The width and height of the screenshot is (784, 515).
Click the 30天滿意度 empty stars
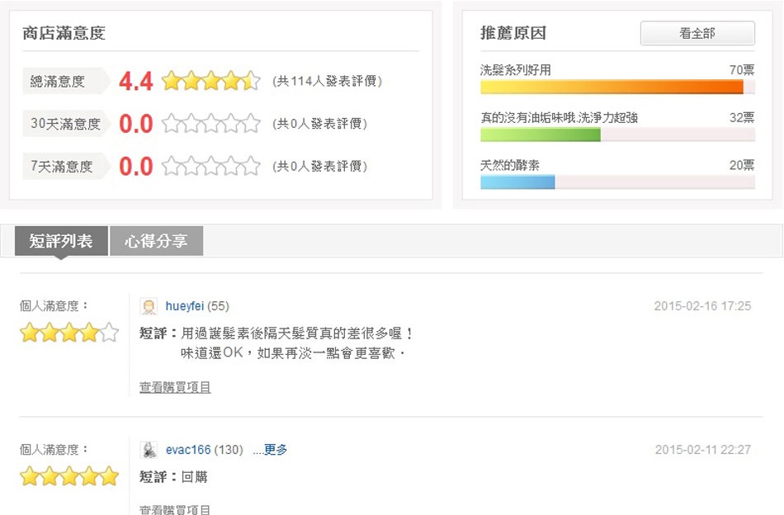[x=211, y=124]
